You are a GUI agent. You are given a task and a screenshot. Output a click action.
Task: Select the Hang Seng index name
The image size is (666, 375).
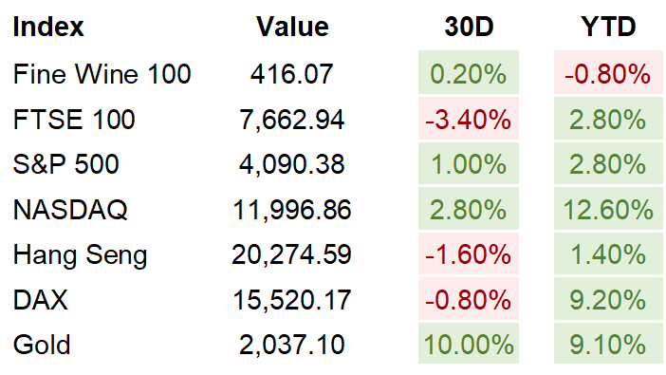(x=80, y=255)
